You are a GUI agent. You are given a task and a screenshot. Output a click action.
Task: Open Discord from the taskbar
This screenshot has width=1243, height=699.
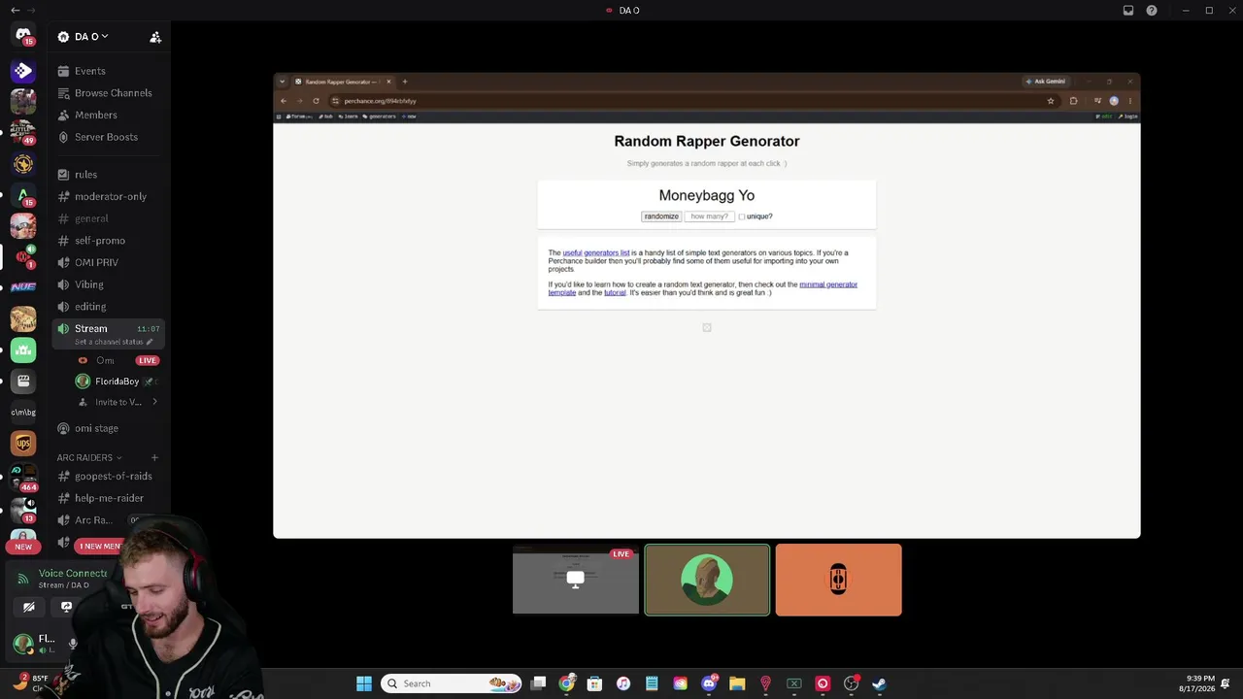click(x=709, y=683)
